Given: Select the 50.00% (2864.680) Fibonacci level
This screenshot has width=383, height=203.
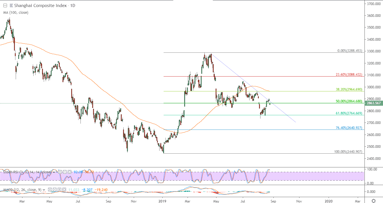Looking at the screenshot, I should pyautogui.click(x=349, y=101).
